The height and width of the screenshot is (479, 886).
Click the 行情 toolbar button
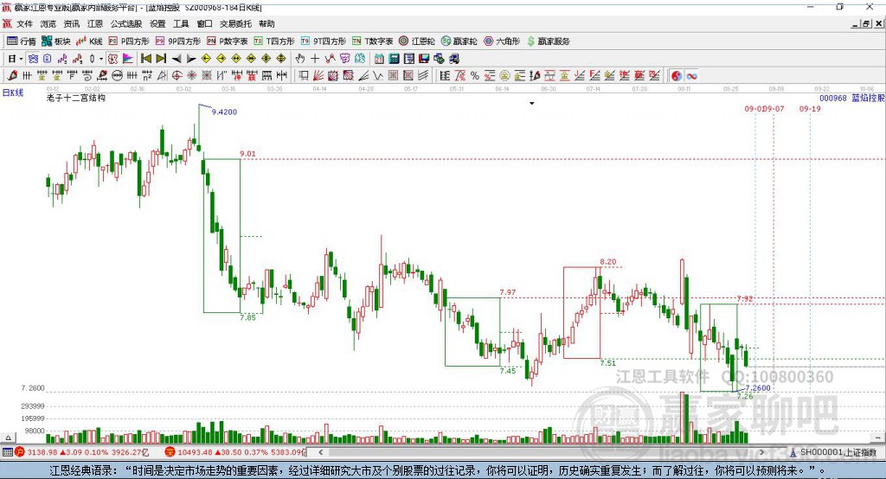coord(22,42)
